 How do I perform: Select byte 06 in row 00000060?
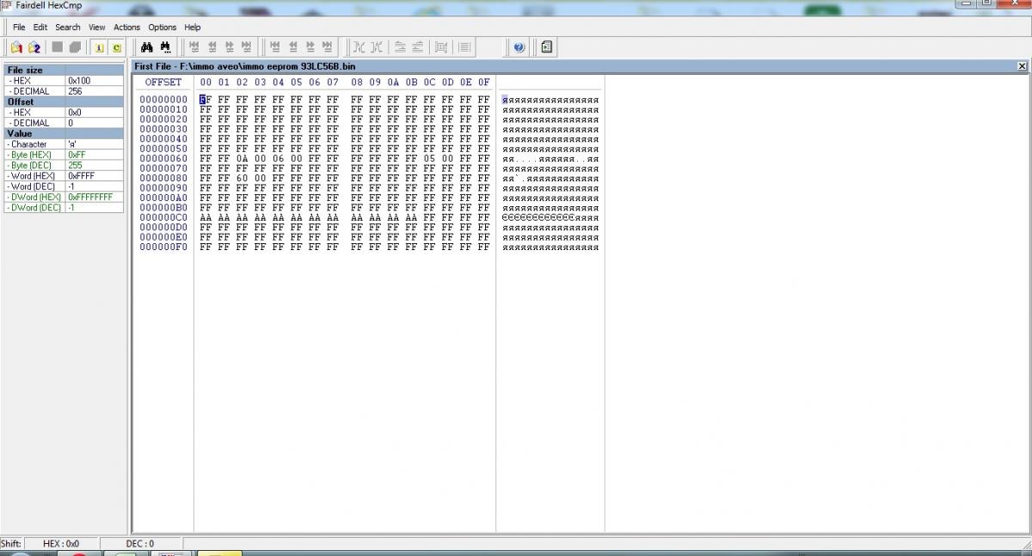278,159
